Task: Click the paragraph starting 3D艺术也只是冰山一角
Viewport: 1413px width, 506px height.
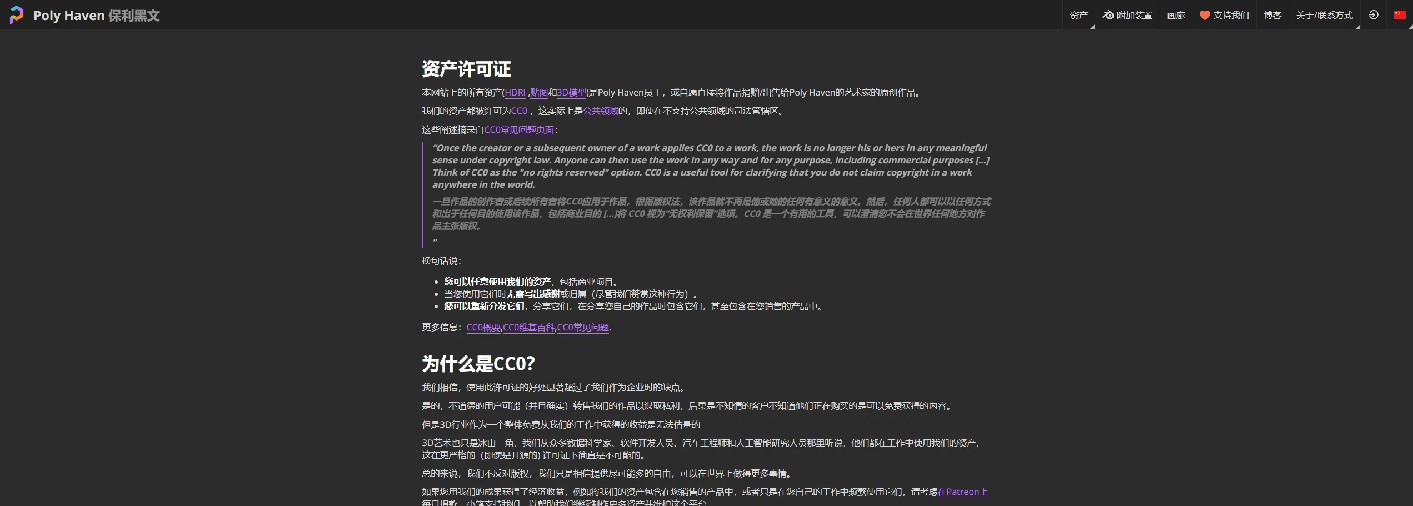Action: pos(702,449)
